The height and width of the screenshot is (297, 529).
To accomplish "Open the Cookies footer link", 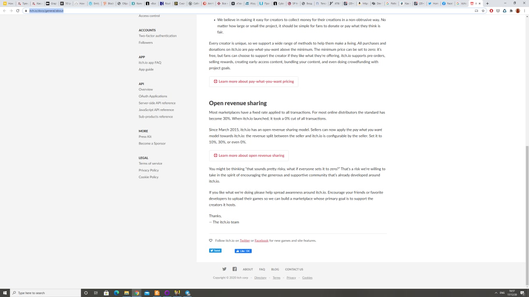I will coord(307,278).
